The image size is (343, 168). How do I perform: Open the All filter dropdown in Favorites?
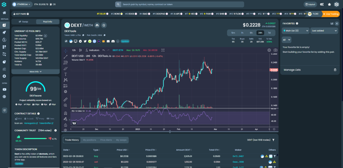(x=286, y=40)
